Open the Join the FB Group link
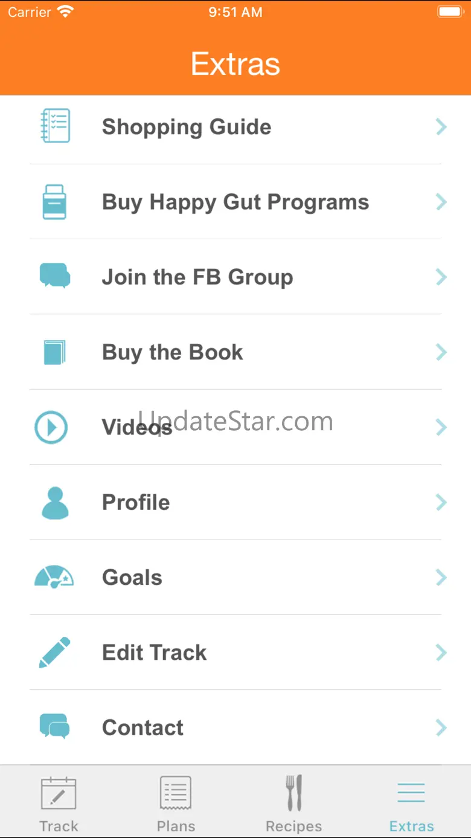 197,277
